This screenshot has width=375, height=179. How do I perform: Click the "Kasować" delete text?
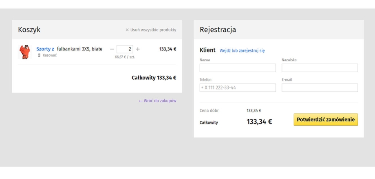[x=50, y=55]
